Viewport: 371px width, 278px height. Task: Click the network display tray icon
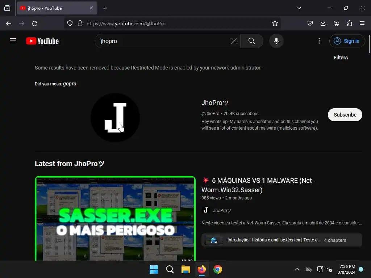point(320,269)
